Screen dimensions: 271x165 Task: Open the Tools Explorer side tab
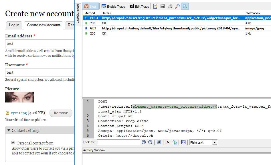78,13
